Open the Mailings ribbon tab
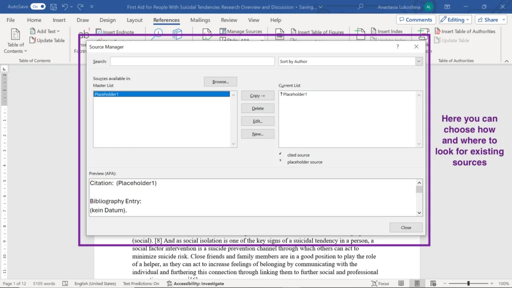The image size is (512, 288). pos(200,20)
